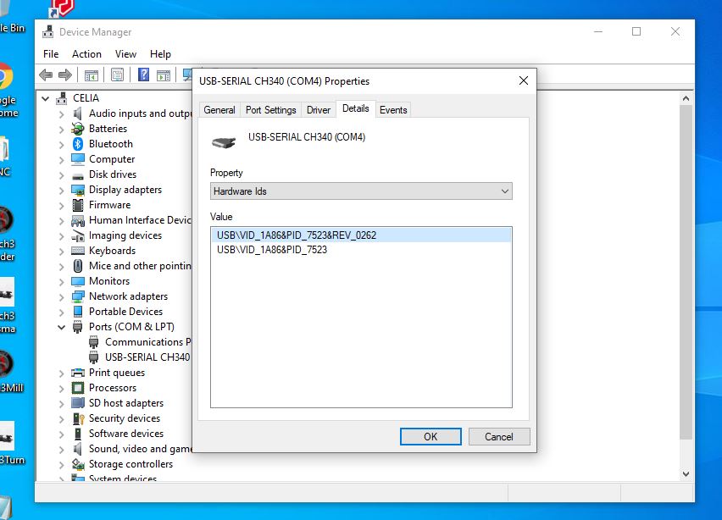This screenshot has height=520, width=722.
Task: Close the CH340 Properties dialog
Action: point(524,81)
